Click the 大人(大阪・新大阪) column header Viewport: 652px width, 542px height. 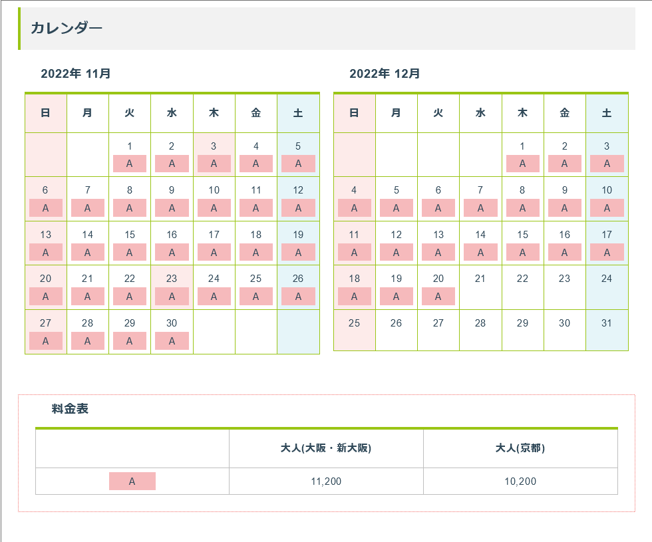coord(326,448)
